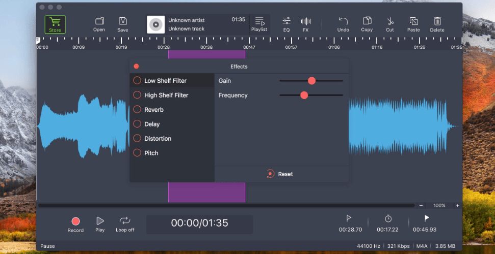Open the EQ settings
The image size is (495, 254).
click(286, 24)
